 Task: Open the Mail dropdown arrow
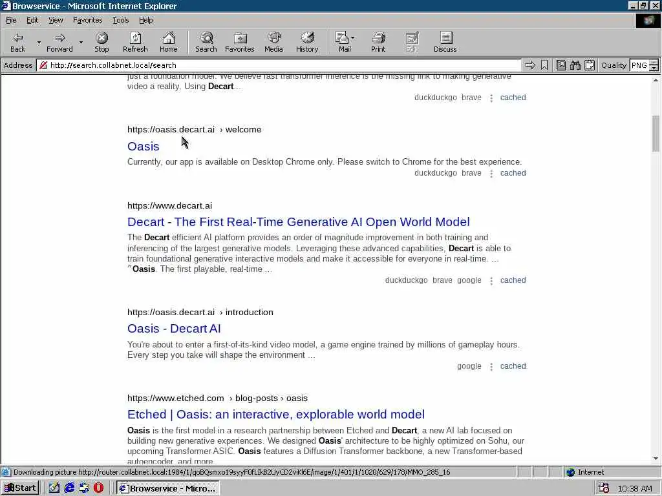point(353,38)
